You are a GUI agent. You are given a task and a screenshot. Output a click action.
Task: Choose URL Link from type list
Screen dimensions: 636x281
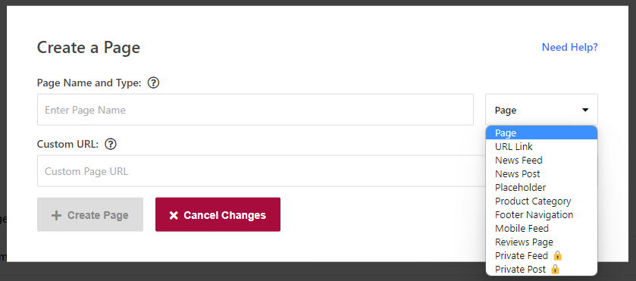541,146
